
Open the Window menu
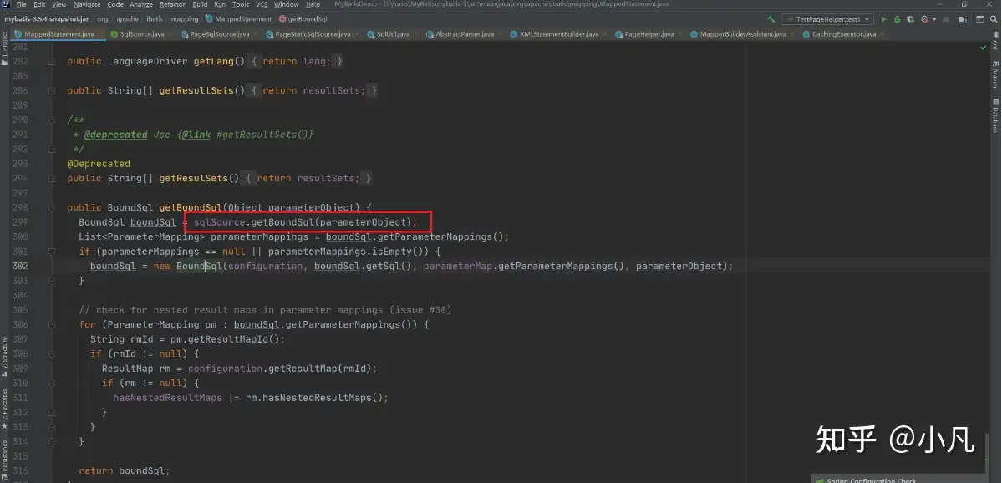click(x=287, y=4)
